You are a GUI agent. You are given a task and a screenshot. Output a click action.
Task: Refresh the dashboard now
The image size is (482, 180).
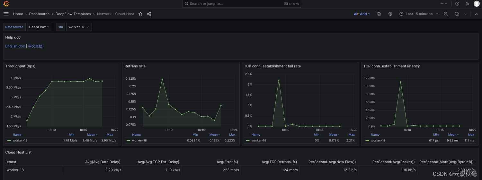click(457, 14)
